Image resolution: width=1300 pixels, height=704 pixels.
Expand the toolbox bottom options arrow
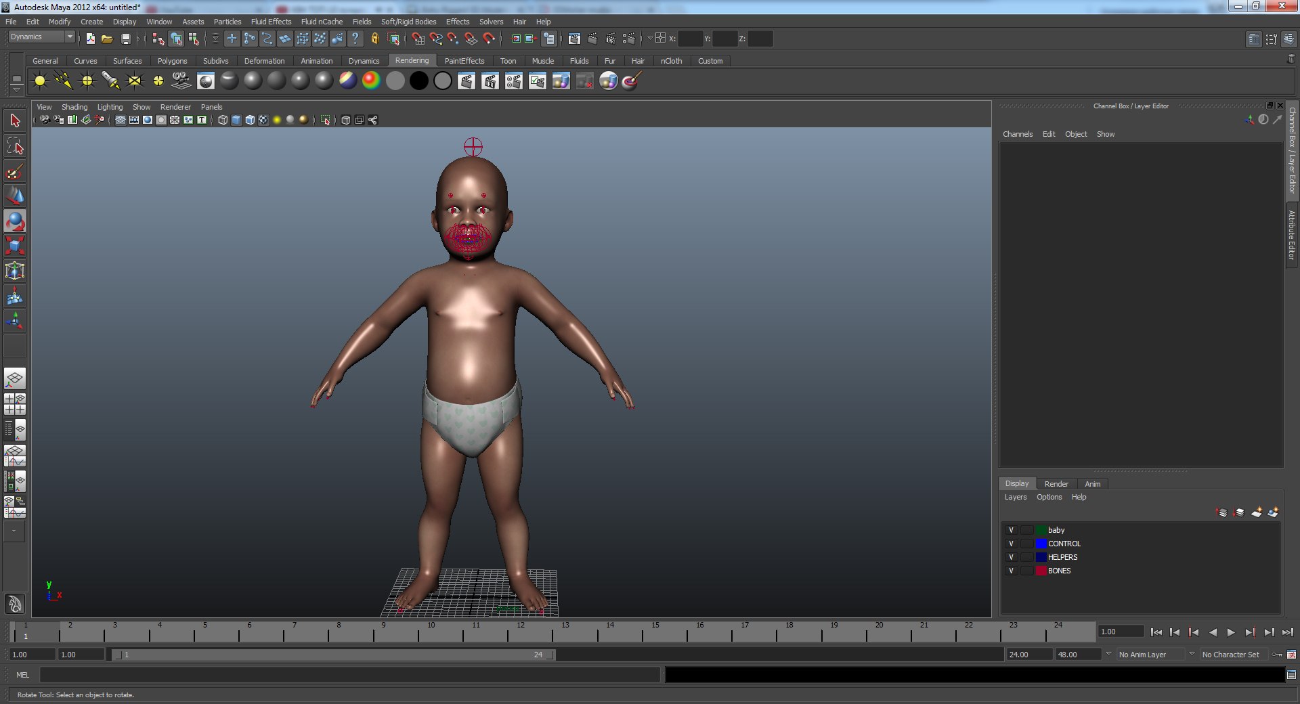pyautogui.click(x=14, y=531)
